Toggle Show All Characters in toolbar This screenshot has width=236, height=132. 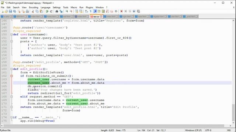click(91, 11)
